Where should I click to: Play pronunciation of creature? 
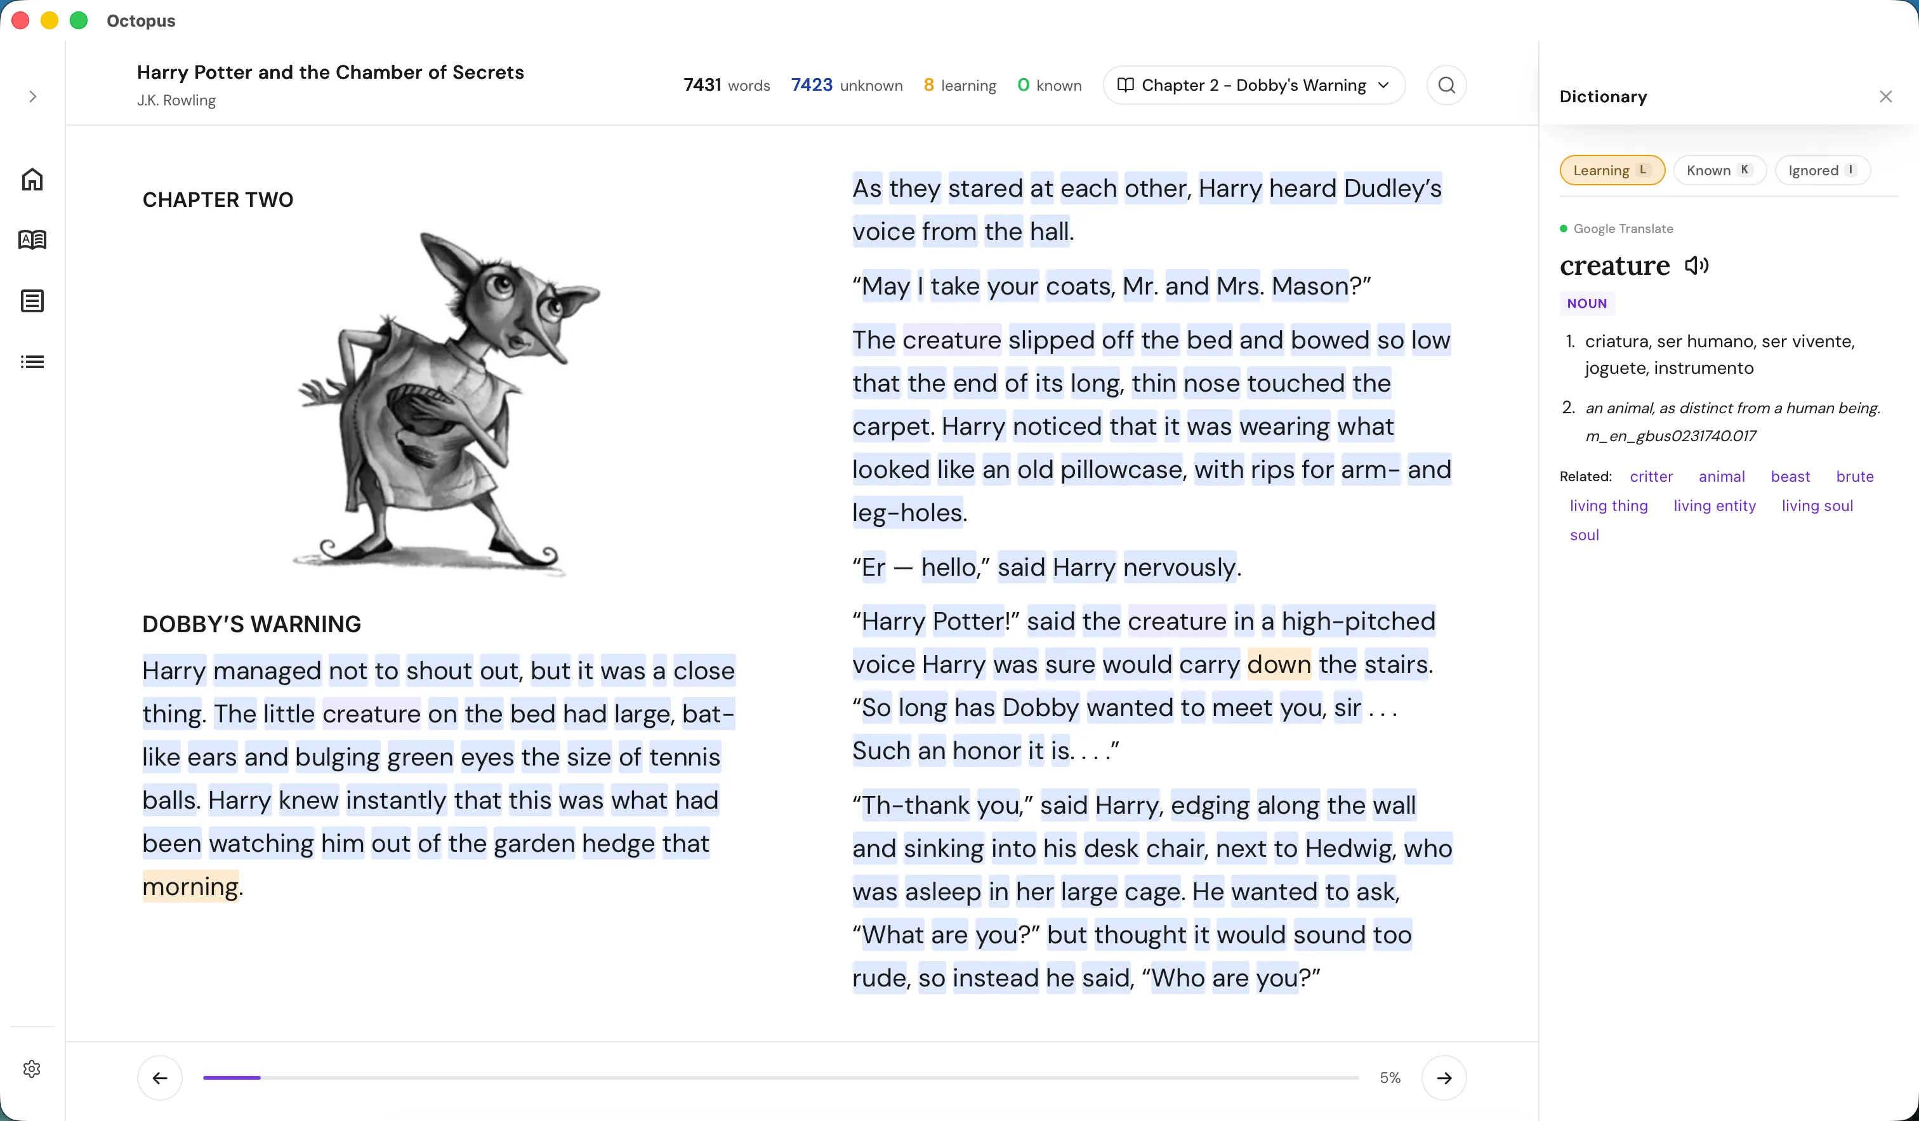coord(1697,265)
